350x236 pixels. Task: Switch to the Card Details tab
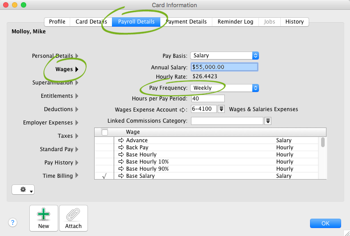coord(91,22)
